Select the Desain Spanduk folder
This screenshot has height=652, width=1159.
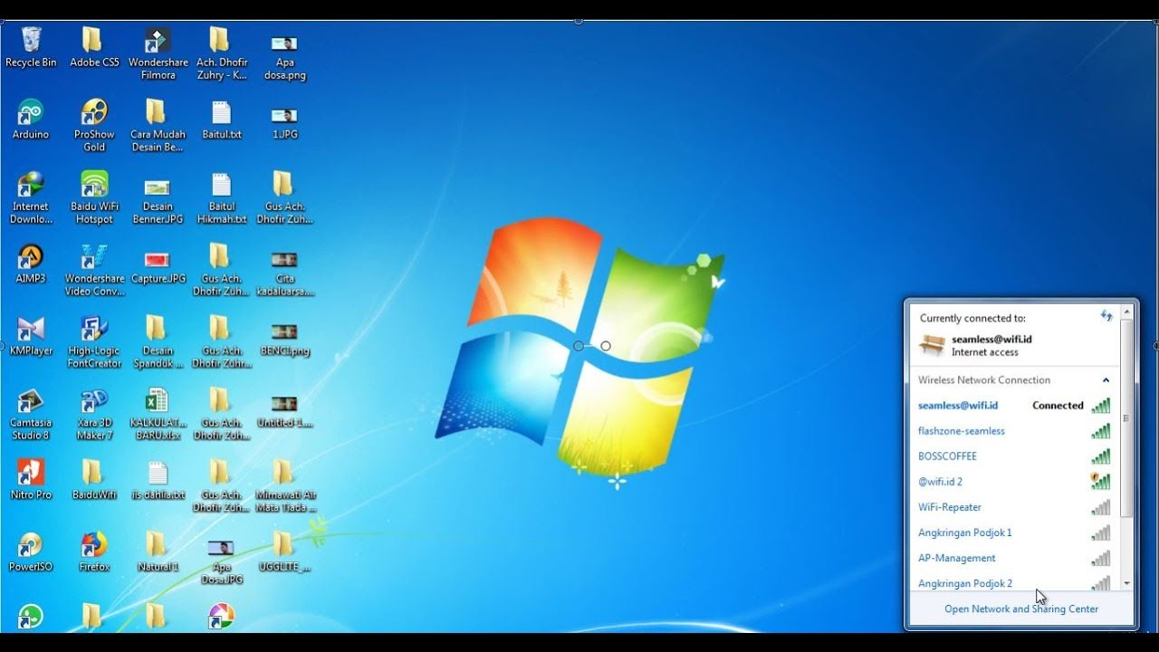[x=158, y=342]
